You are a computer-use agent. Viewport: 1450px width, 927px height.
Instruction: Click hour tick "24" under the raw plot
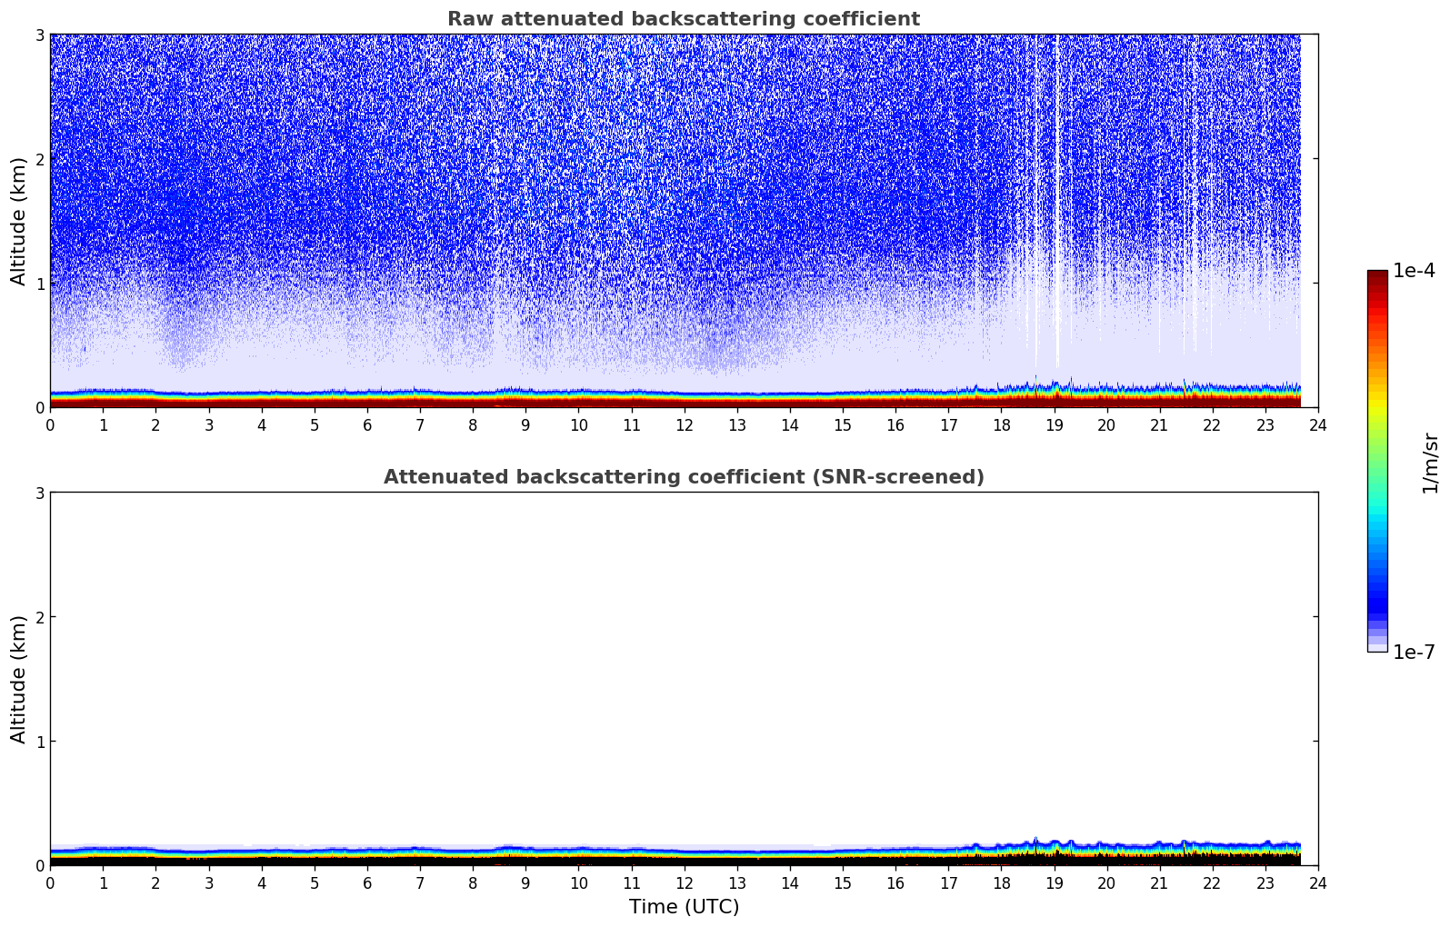(x=1318, y=424)
